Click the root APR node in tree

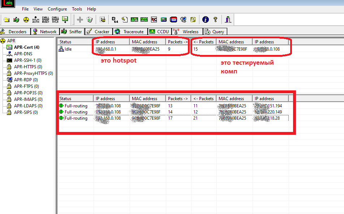click(11, 41)
